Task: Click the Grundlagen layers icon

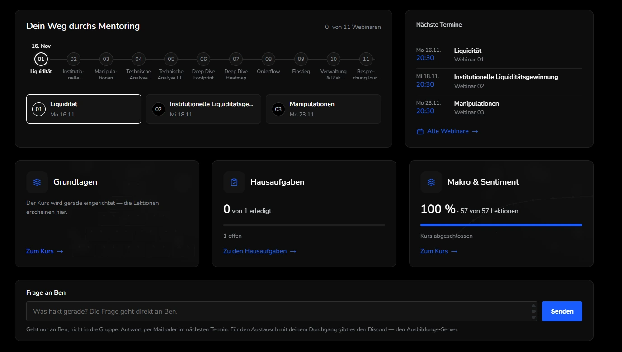Action: (x=37, y=182)
